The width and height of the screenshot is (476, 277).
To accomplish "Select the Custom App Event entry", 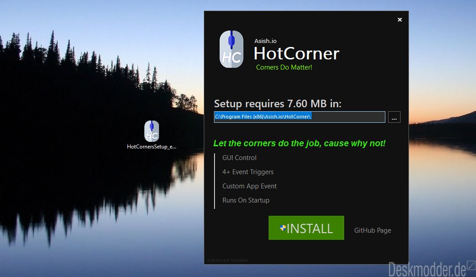I will pos(249,186).
